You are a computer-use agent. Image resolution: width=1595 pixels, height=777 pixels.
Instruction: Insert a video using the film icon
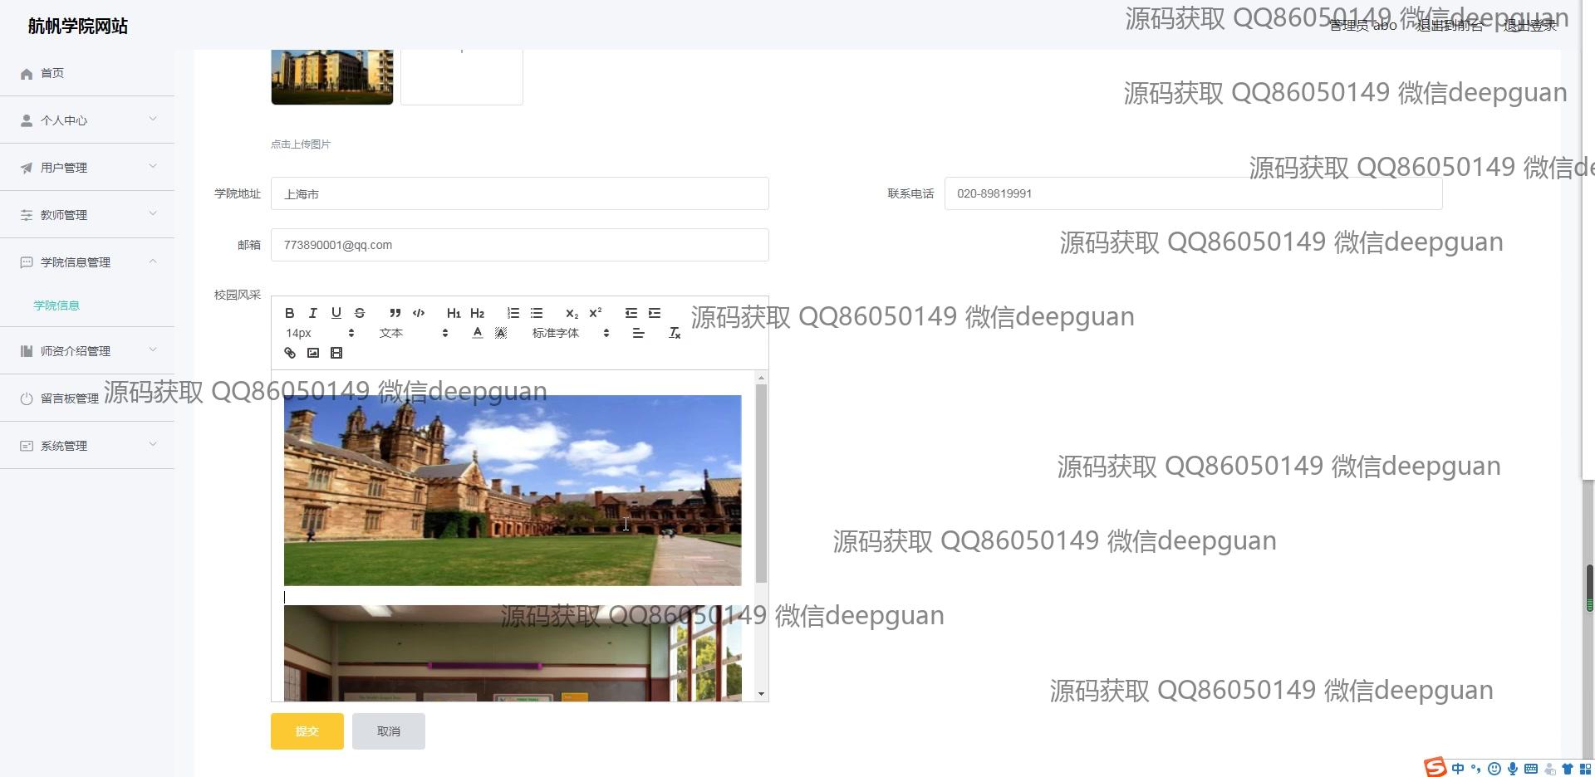click(336, 353)
